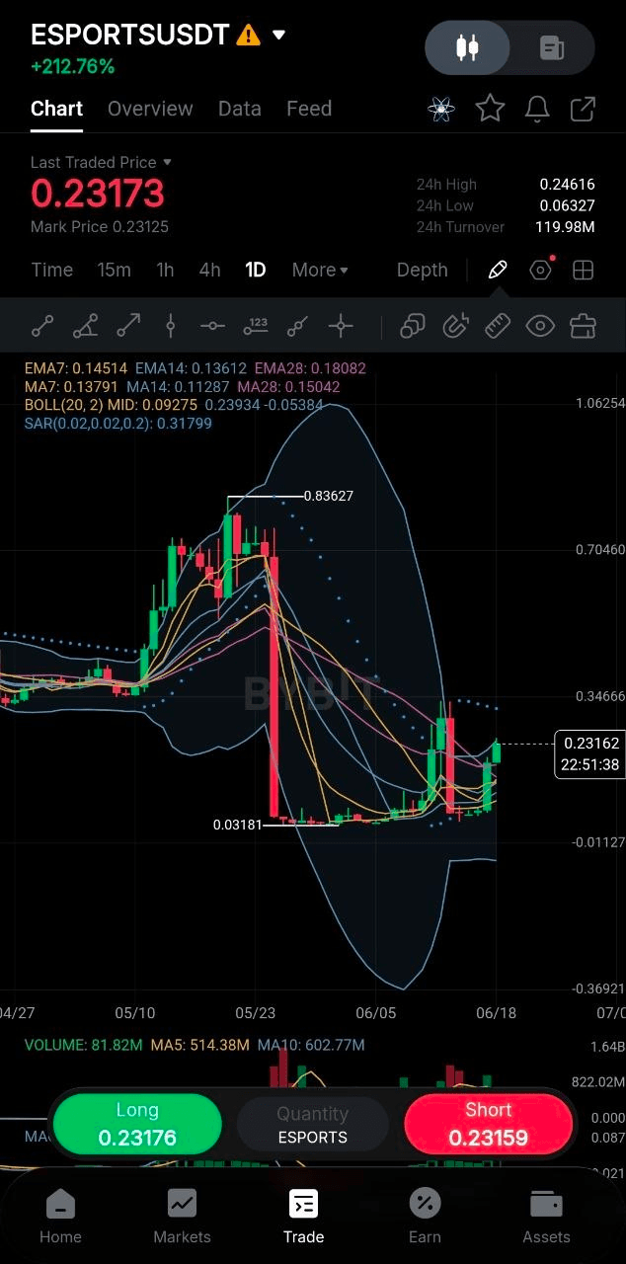Image resolution: width=626 pixels, height=1264 pixels.
Task: Tap the SAR(0.02,0.02,0.2) indicator label
Action: pyautogui.click(x=118, y=424)
